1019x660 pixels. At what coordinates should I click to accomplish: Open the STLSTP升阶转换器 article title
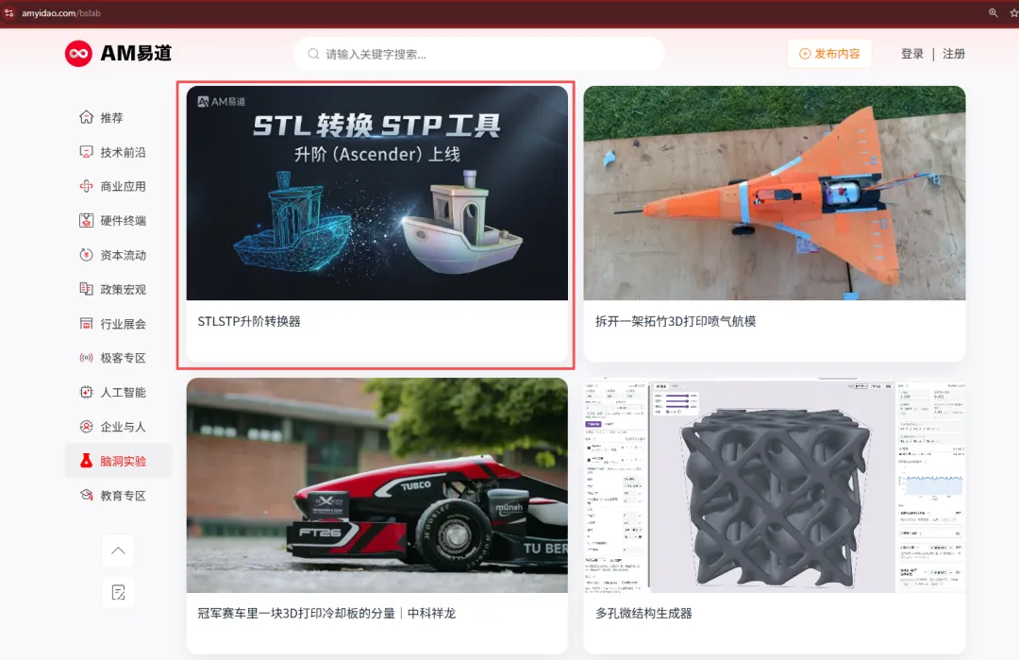pos(249,321)
